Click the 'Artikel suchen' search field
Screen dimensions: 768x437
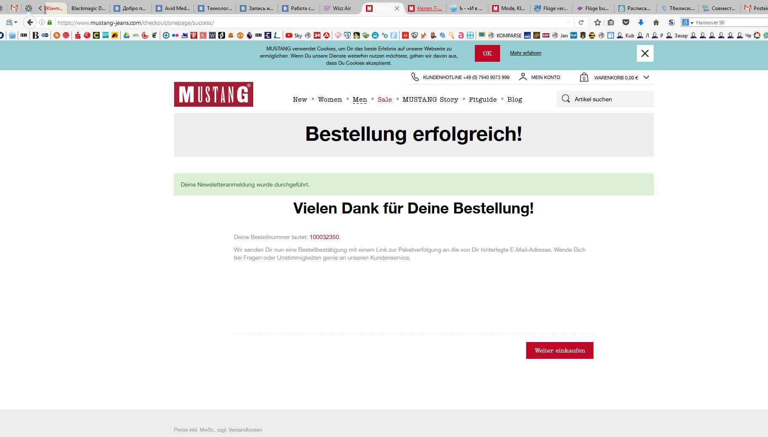coord(605,99)
